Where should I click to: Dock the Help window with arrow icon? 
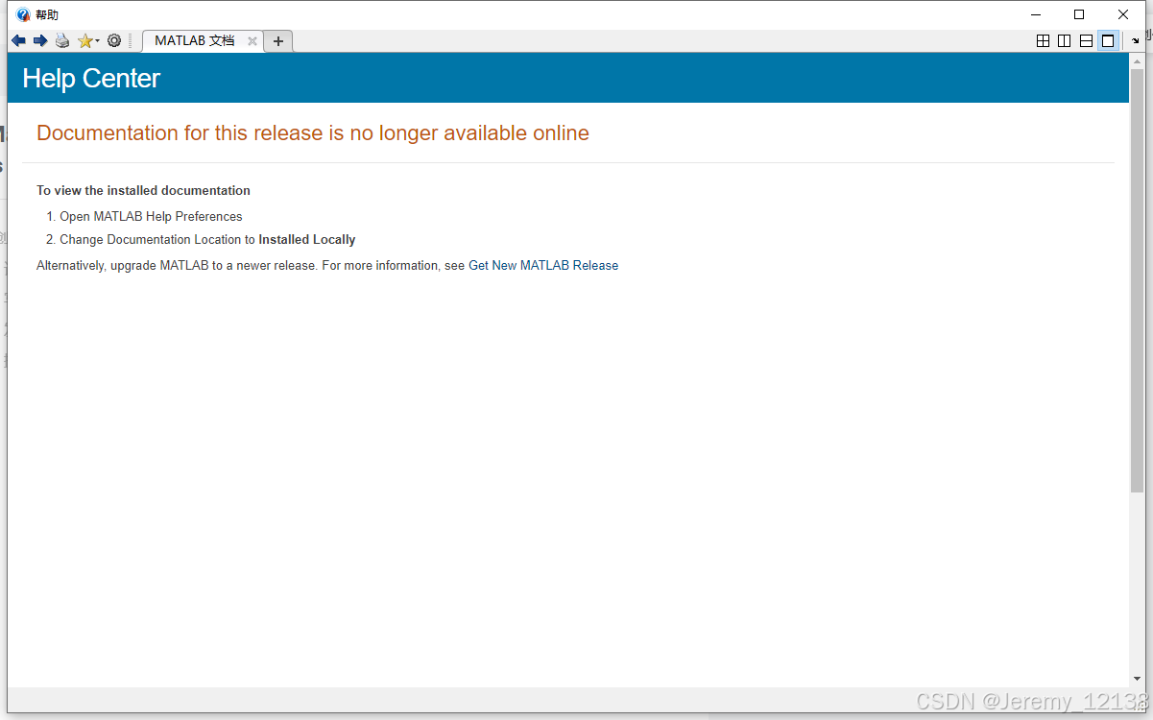click(1135, 41)
